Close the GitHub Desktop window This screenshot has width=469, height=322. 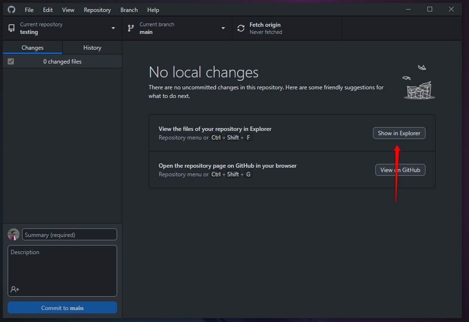[x=451, y=9]
